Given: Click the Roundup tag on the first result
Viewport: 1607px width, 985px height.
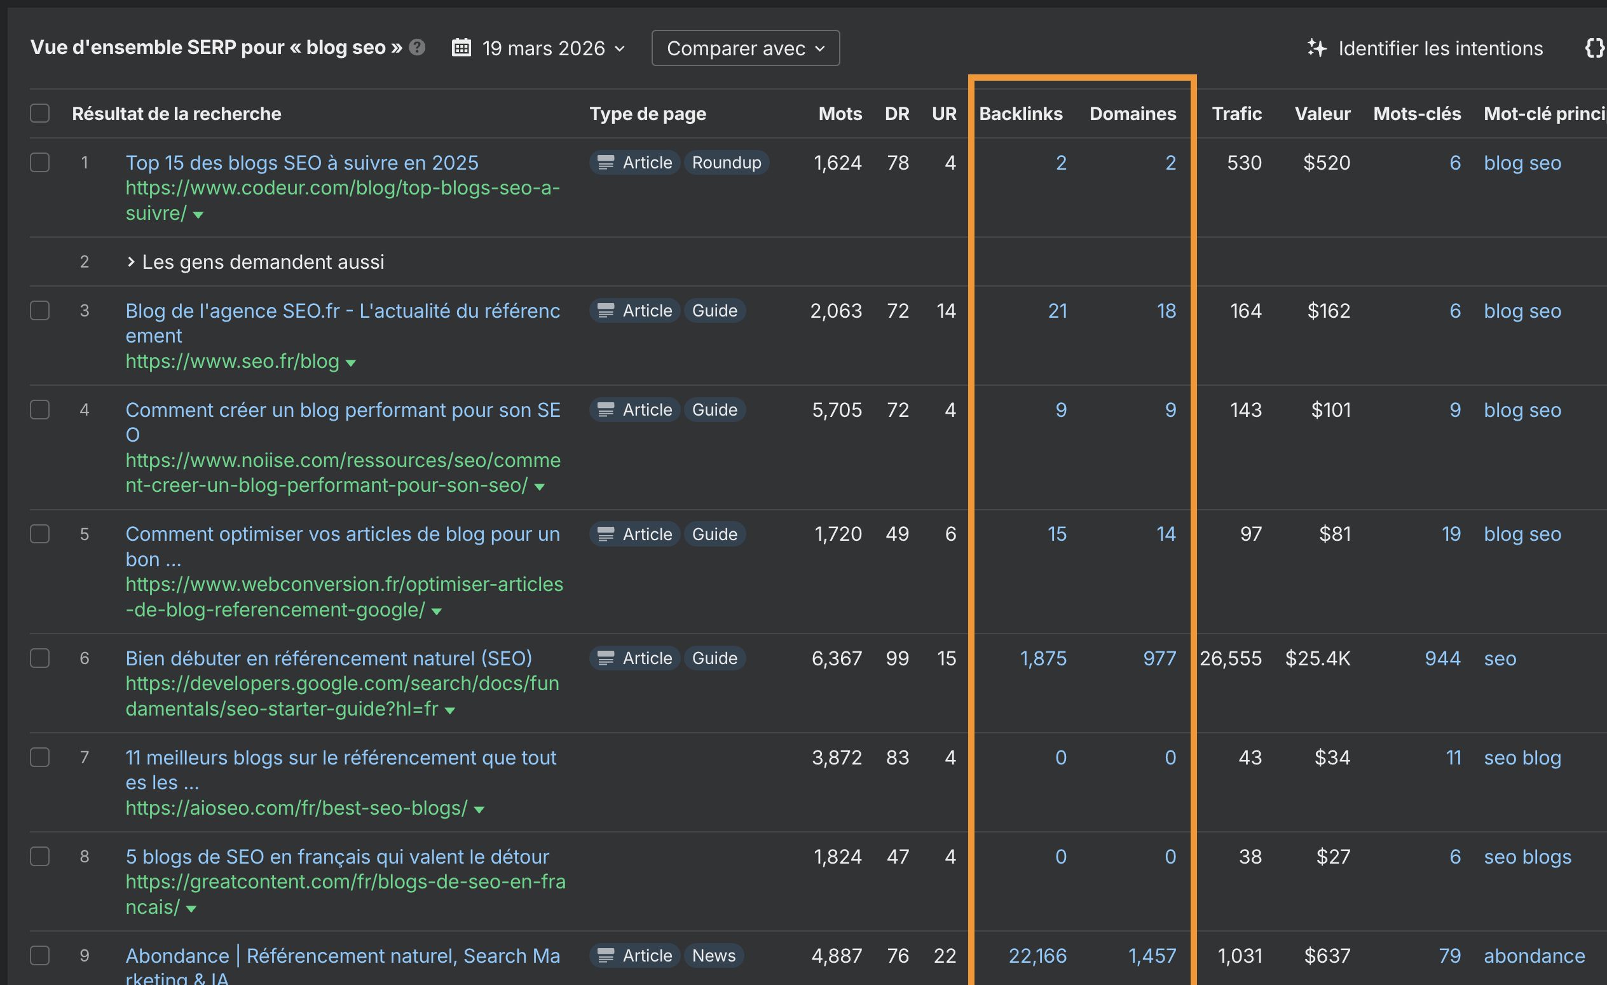Looking at the screenshot, I should [x=726, y=162].
